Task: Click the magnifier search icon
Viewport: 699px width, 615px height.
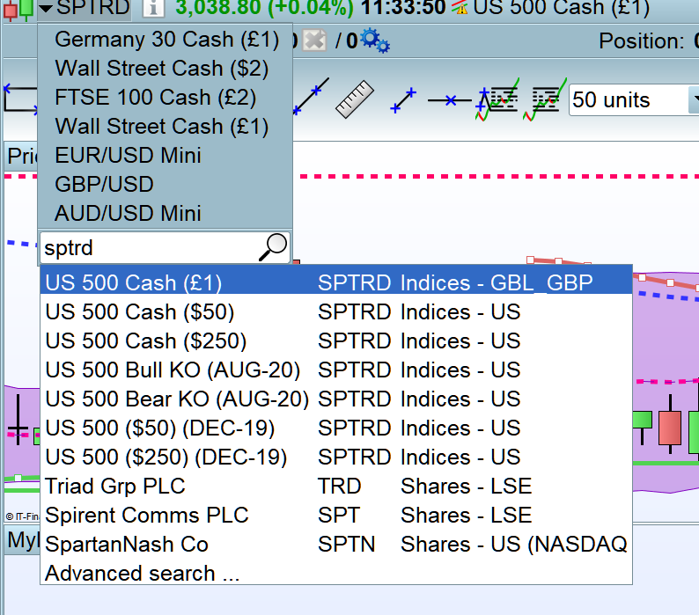Action: [x=273, y=247]
